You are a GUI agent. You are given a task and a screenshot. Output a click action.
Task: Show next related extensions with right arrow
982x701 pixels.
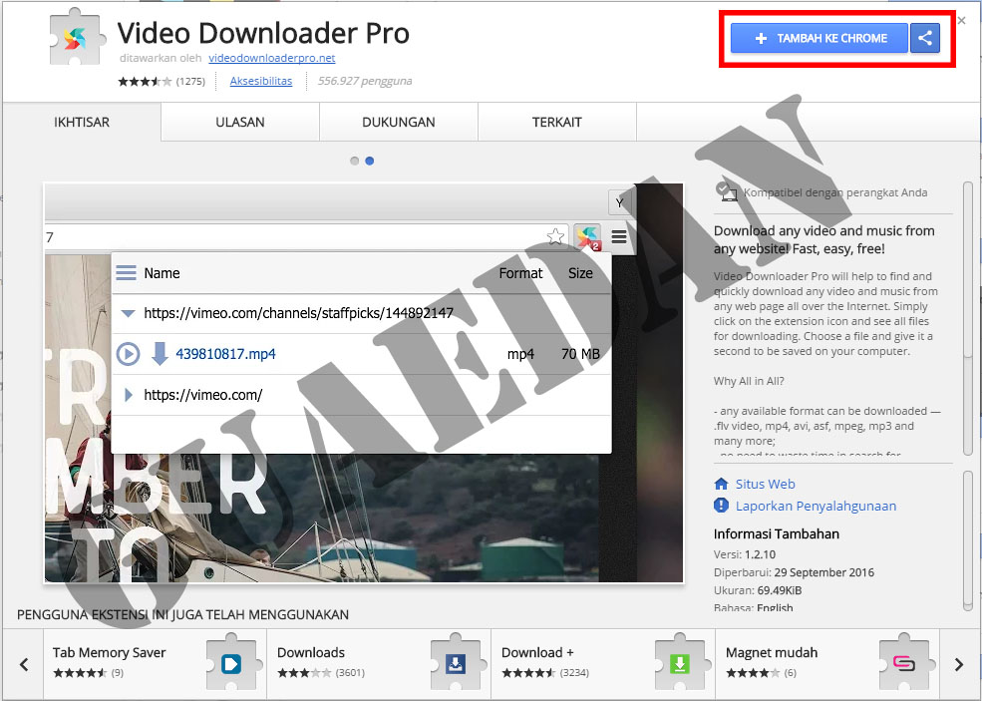pos(959,664)
